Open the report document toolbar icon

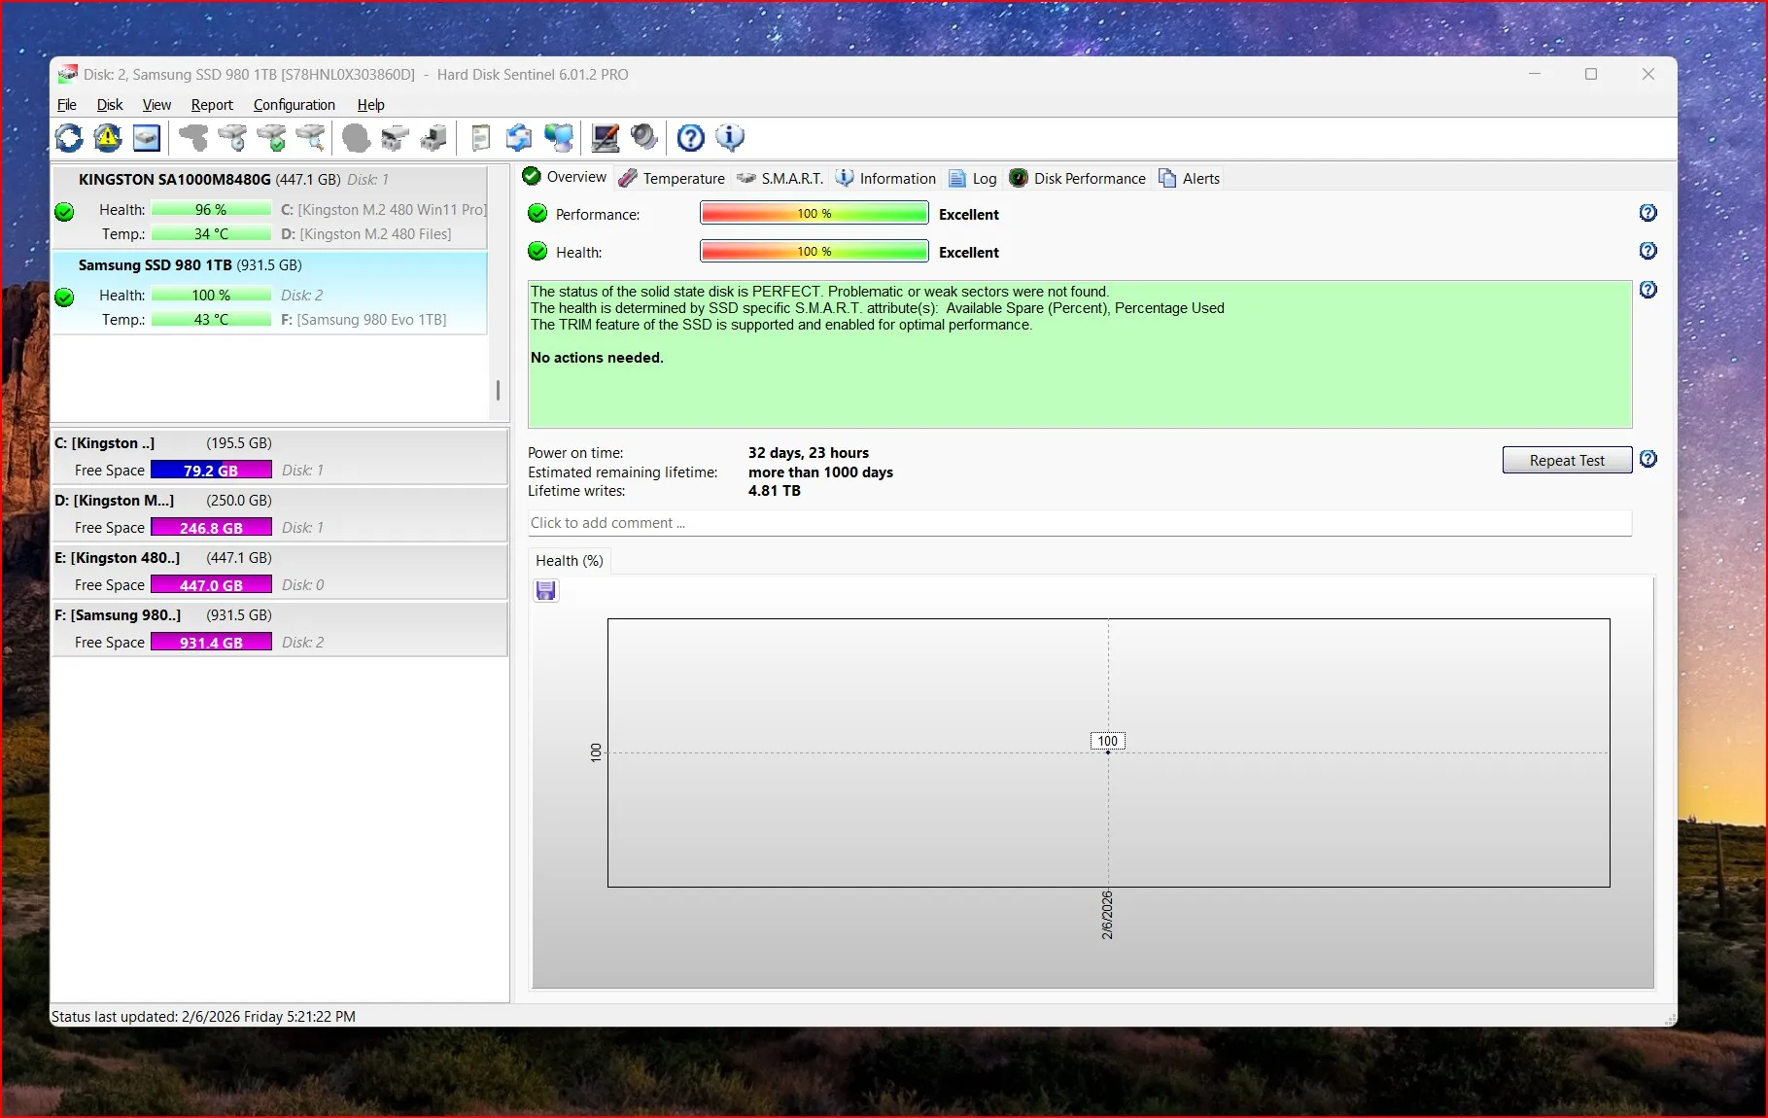[480, 138]
